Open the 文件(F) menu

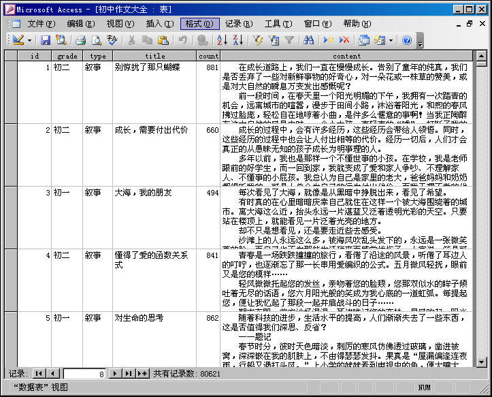[41, 24]
